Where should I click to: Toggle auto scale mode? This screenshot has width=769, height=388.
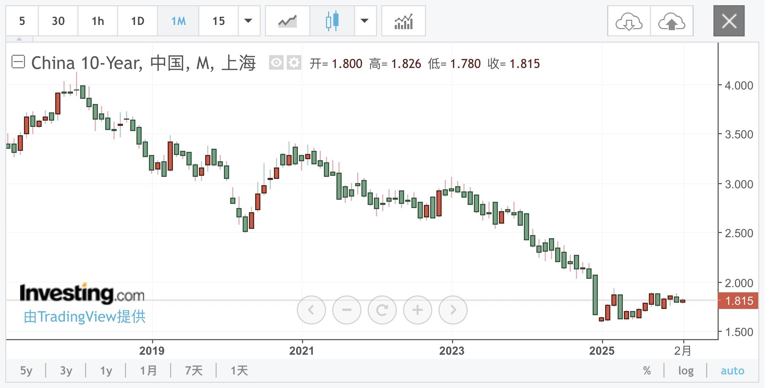[732, 371]
